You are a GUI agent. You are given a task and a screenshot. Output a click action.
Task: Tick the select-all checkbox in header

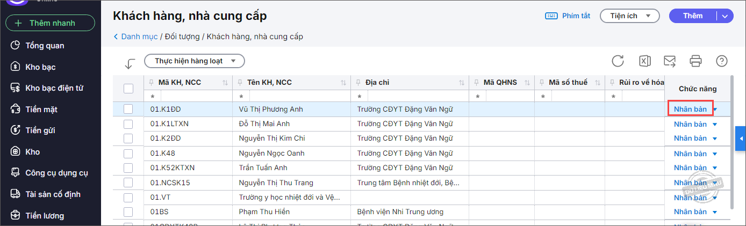(128, 89)
